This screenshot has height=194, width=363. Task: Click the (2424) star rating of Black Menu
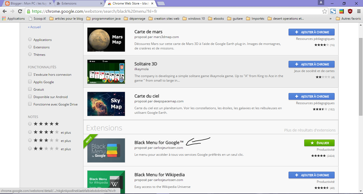pyautogui.click(x=323, y=156)
